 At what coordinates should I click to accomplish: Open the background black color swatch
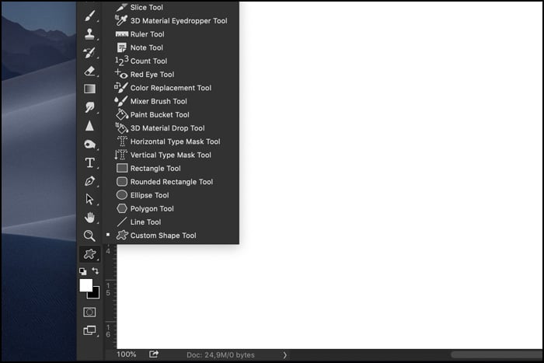tap(94, 294)
